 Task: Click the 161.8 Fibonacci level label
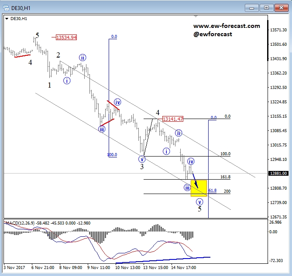(225, 177)
